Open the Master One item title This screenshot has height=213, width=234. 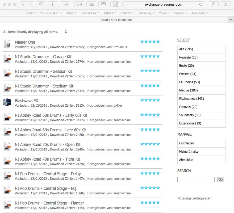click(x=25, y=42)
